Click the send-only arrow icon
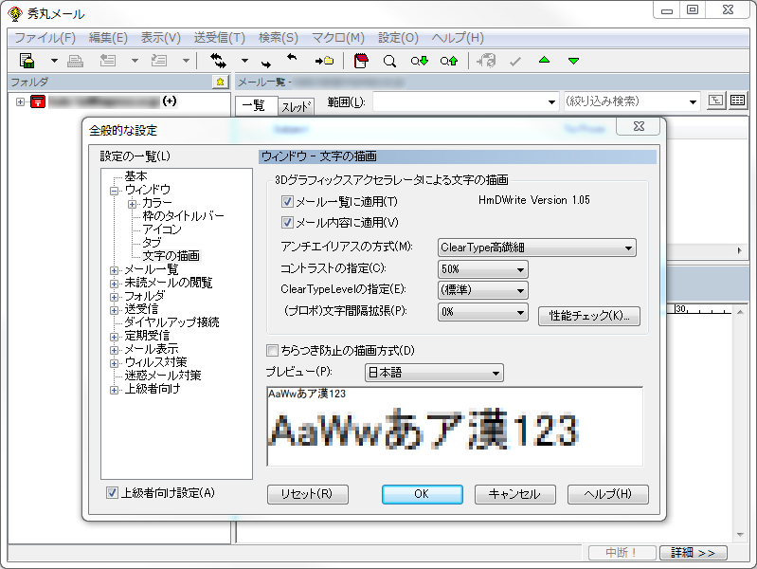757x569 pixels. [x=266, y=64]
